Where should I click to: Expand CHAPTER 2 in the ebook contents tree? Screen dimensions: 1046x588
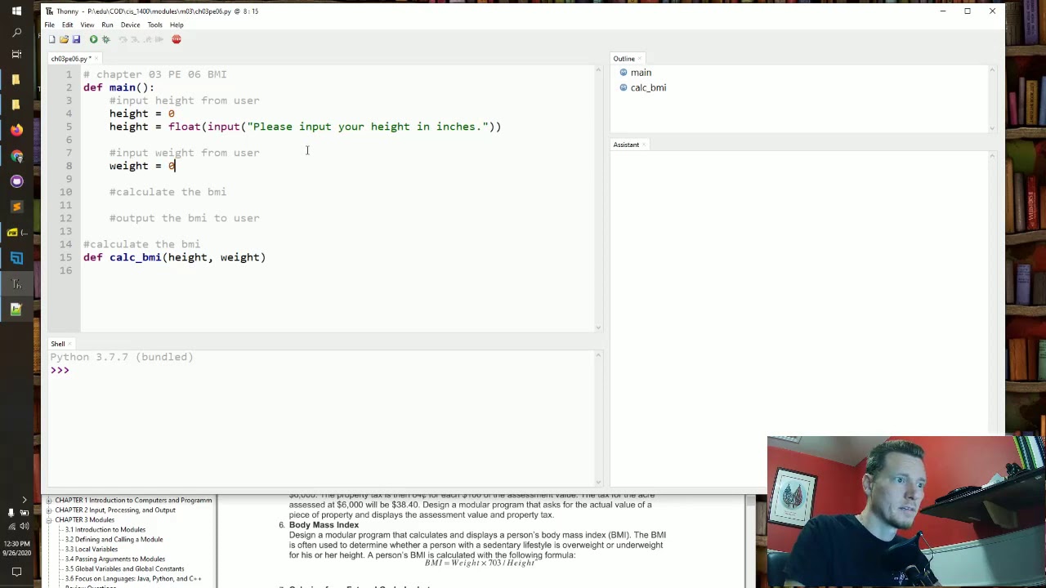(x=49, y=510)
